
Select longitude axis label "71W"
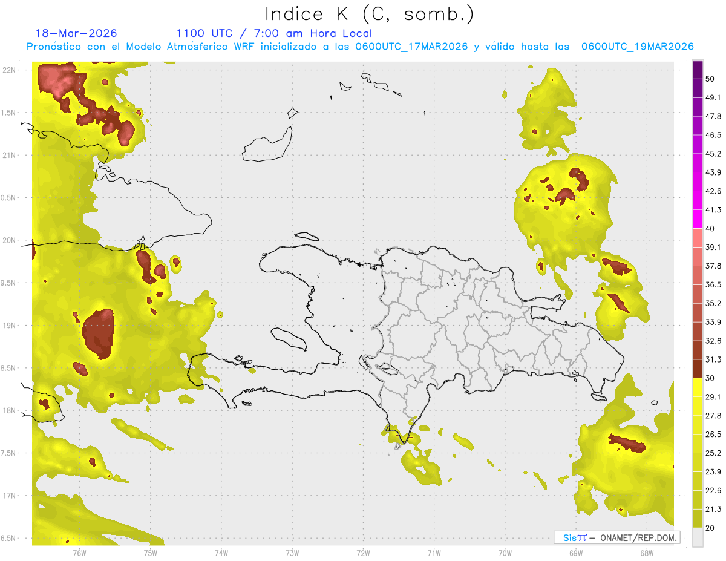(434, 553)
